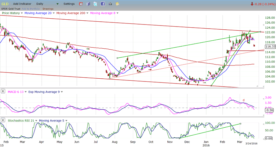The image size is (276, 147).
Task: Click the Add to Portfolio link
Action: (31, 8)
